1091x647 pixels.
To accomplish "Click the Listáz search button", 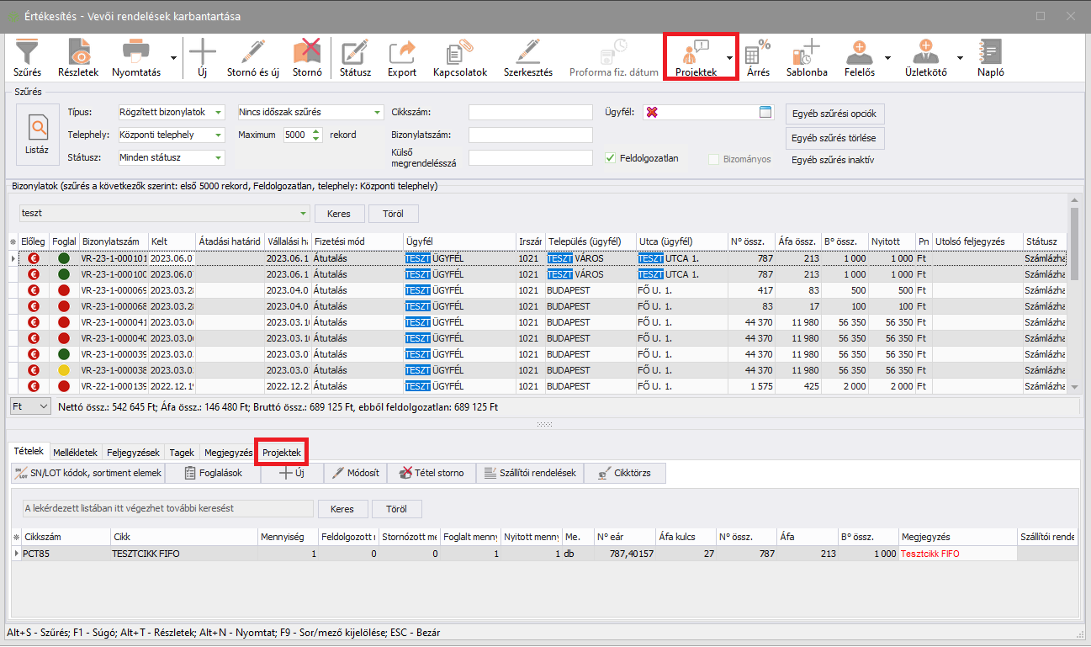I will pos(37,135).
